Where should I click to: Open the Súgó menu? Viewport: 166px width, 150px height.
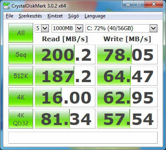pyautogui.click(x=73, y=16)
